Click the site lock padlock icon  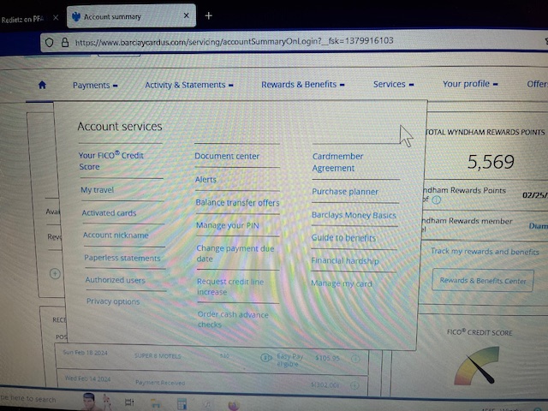(x=65, y=42)
